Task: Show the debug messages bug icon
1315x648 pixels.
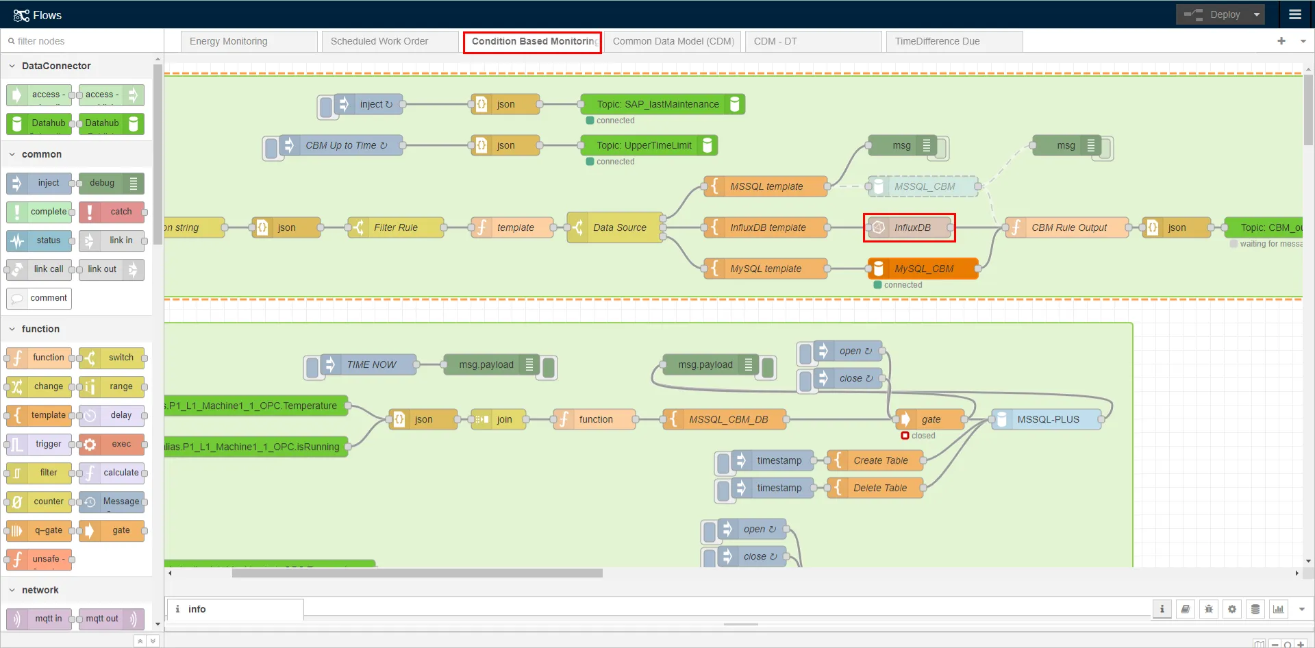Action: coord(1208,609)
